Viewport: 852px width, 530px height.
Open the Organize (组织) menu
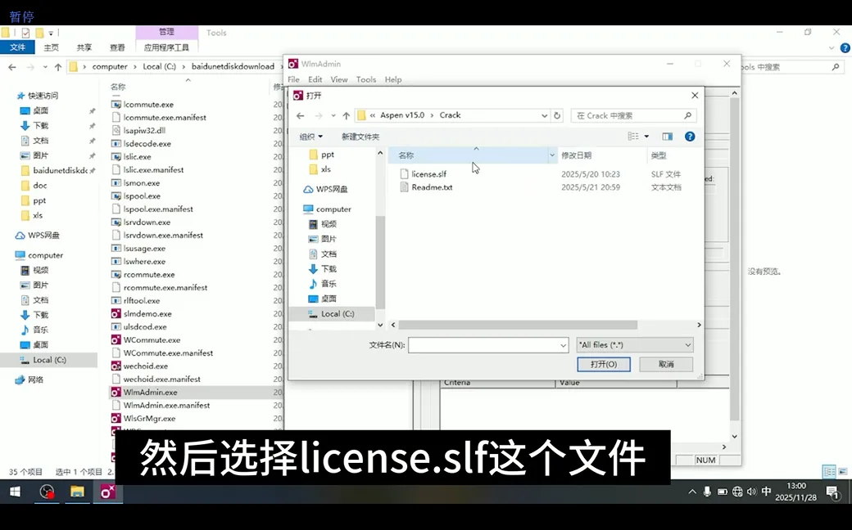[310, 137]
